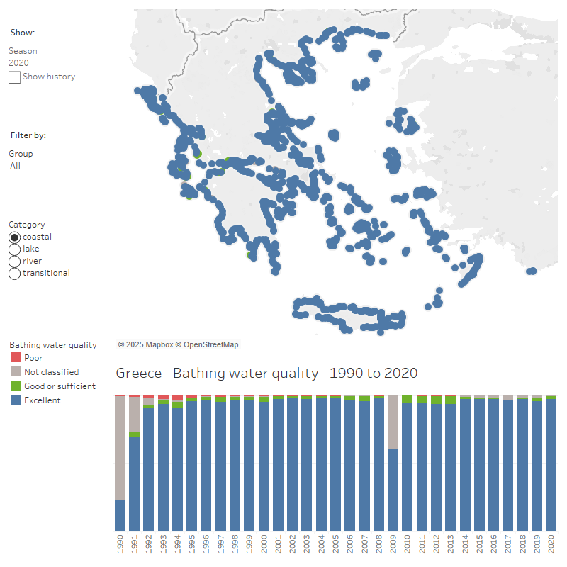
Task: Click the 1990 year label on the axis
Action: 120,544
